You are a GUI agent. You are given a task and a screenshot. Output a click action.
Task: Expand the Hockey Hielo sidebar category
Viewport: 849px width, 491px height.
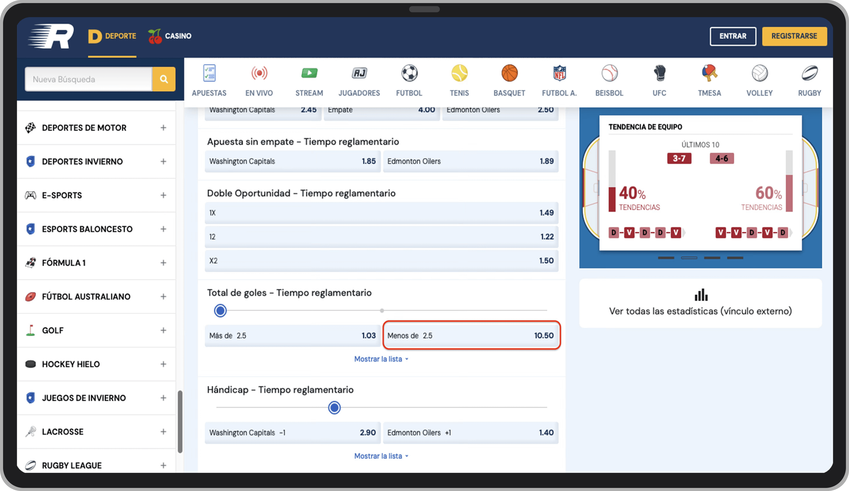[x=163, y=364]
